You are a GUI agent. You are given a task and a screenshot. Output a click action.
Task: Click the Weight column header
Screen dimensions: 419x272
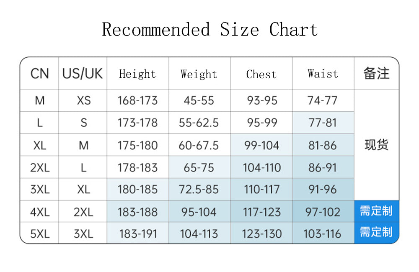[x=199, y=74]
